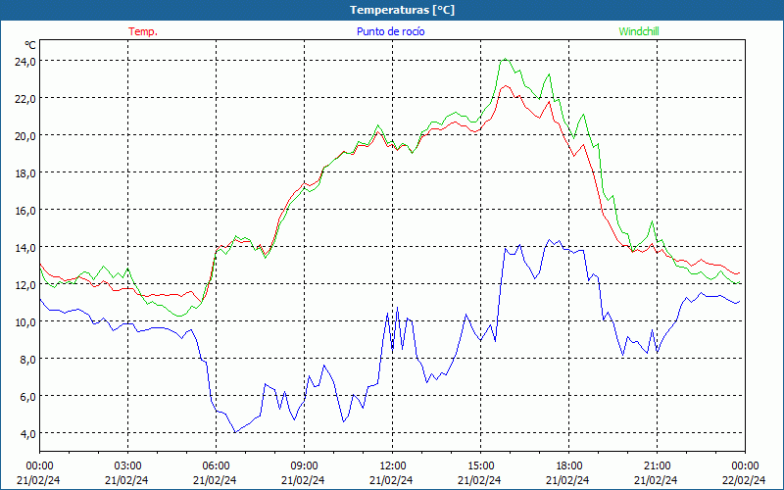Click the '21/02/24' date beneath '09:00'

pyautogui.click(x=303, y=480)
